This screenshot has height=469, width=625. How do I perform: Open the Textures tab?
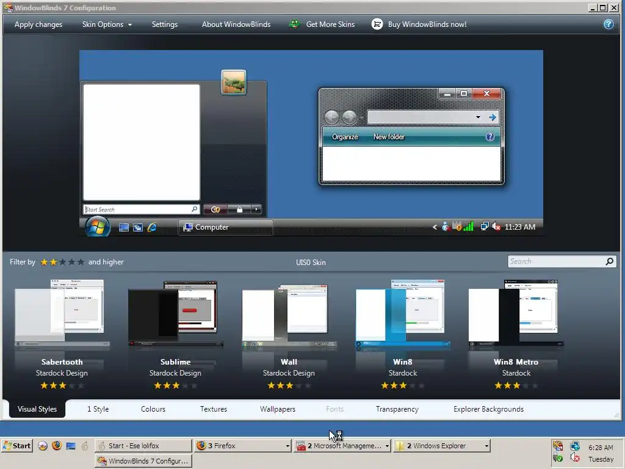click(x=213, y=409)
